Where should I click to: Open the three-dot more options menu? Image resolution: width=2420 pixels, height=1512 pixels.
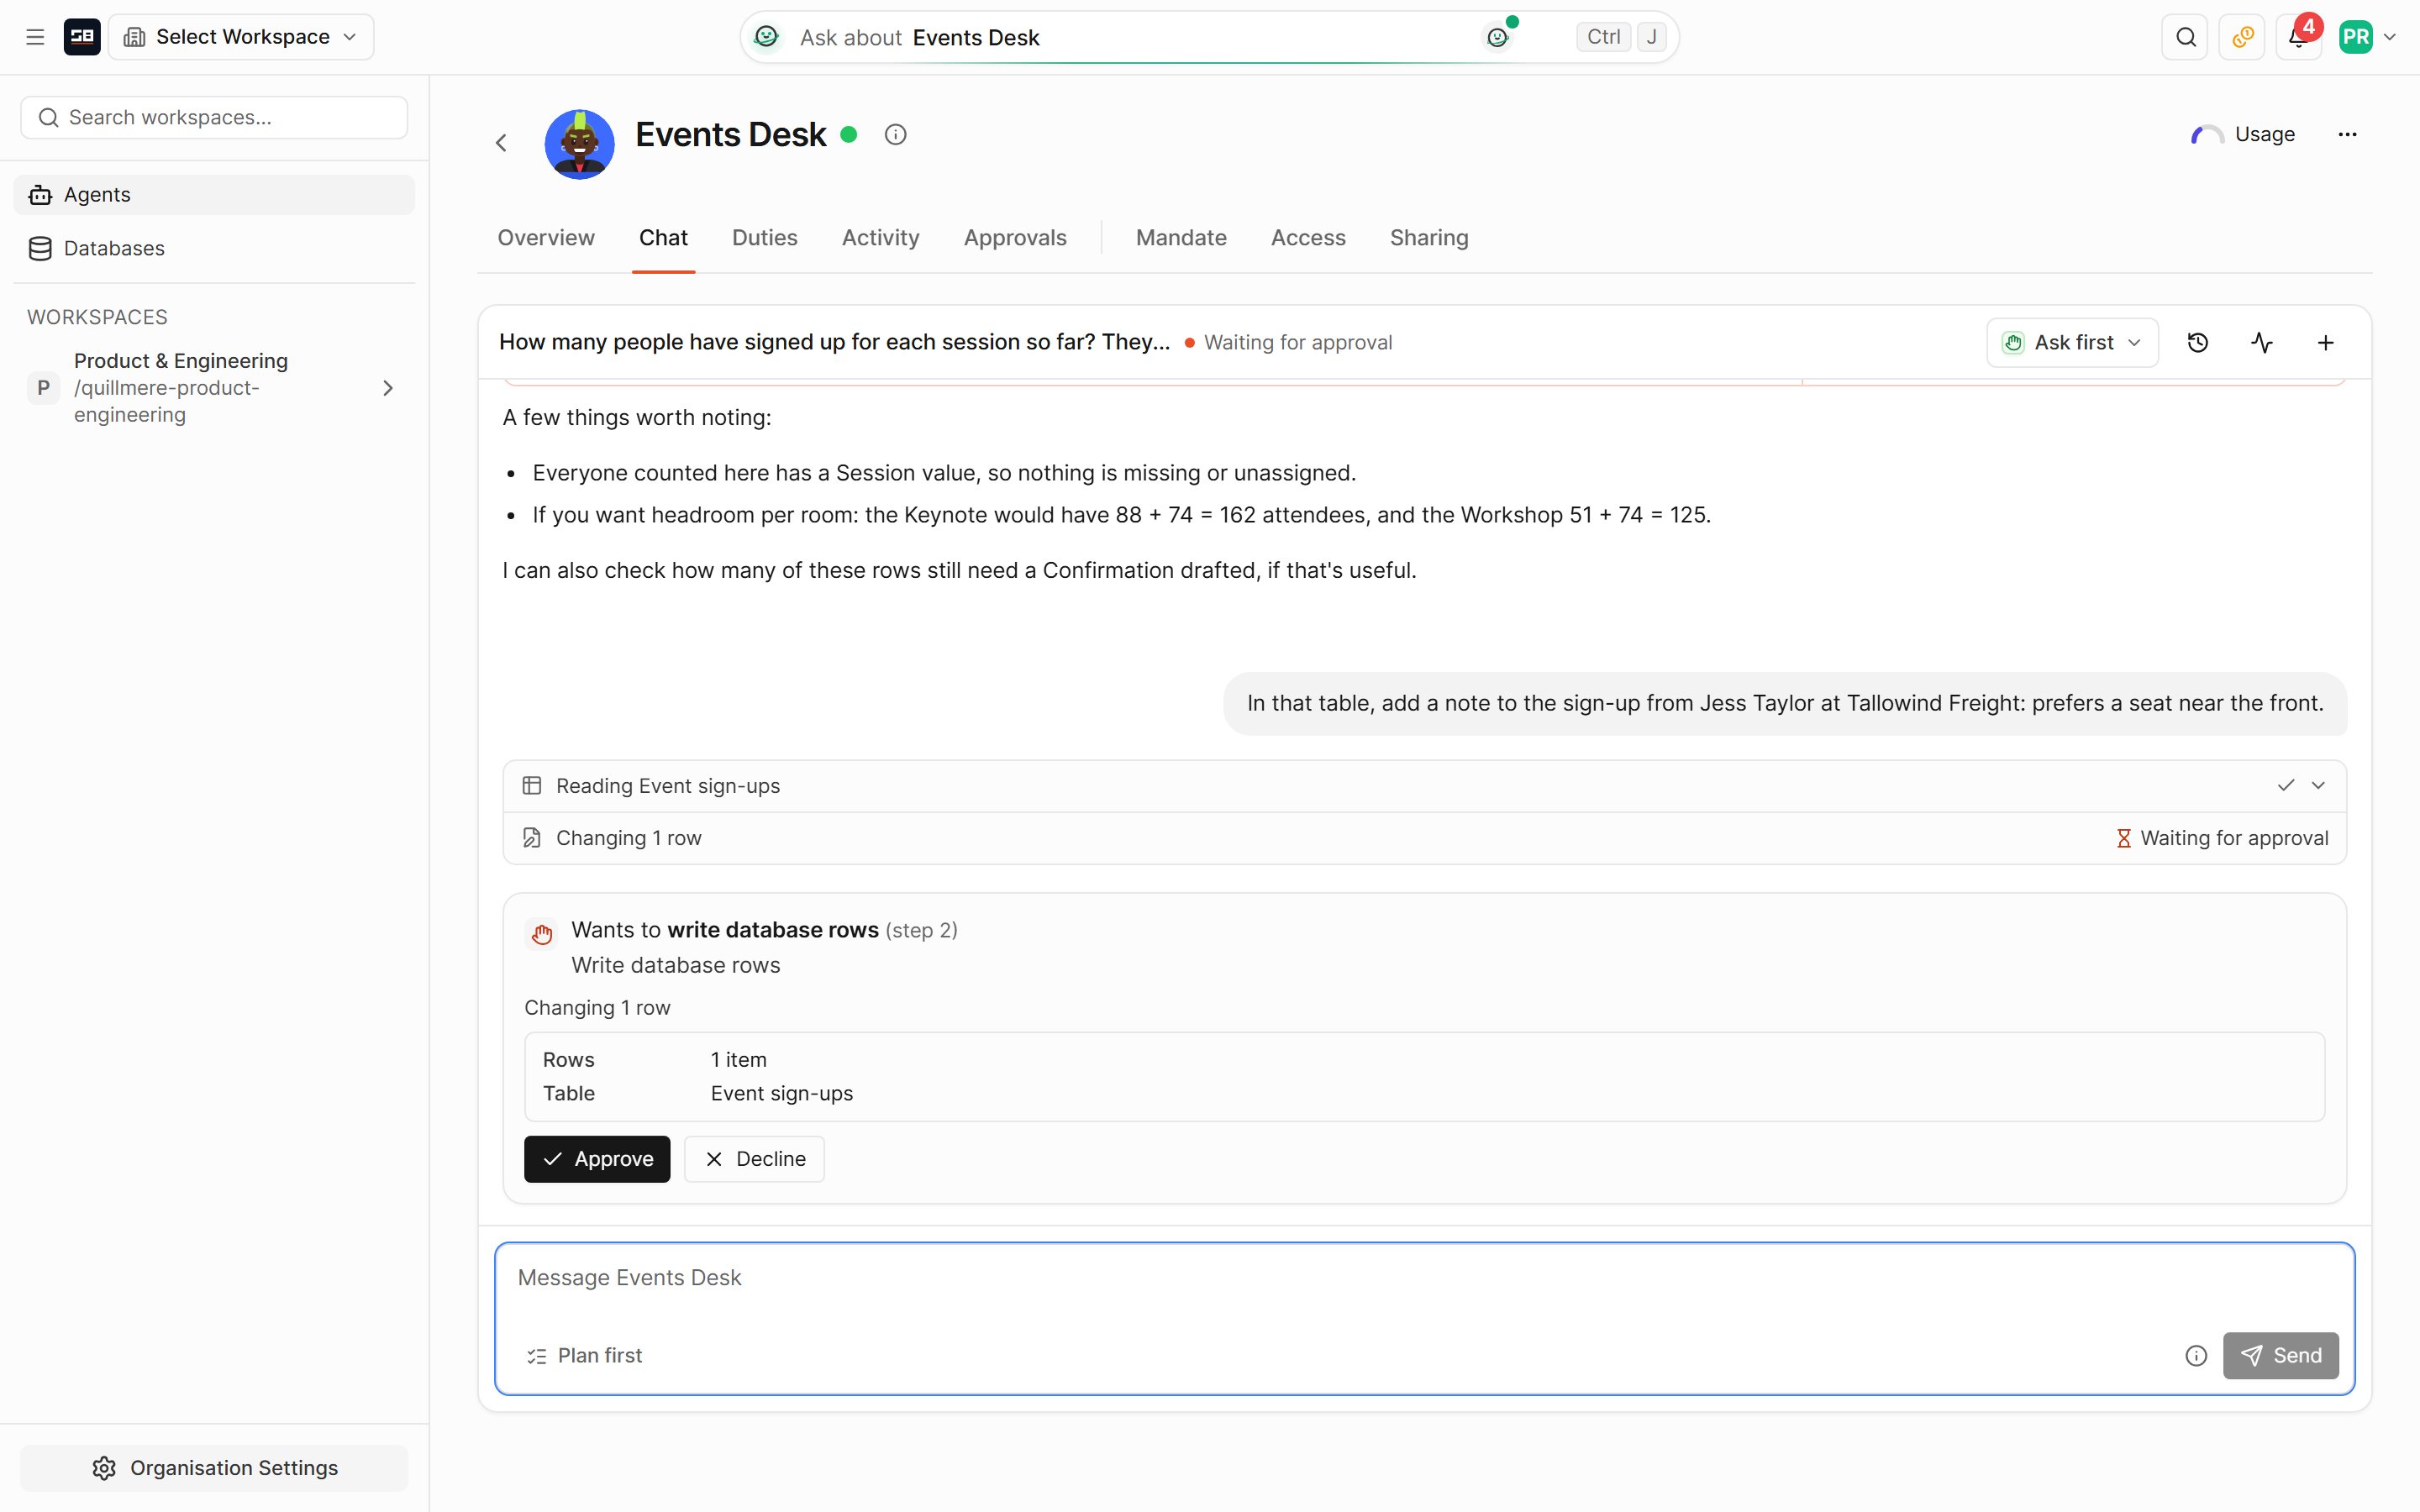point(2347,134)
